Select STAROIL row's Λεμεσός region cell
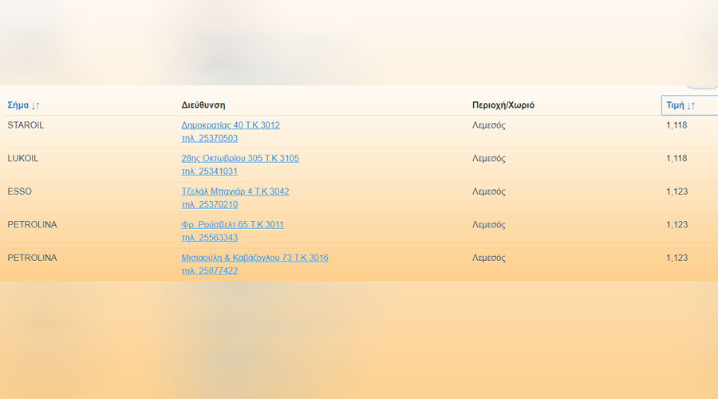This screenshot has width=718, height=399. [x=488, y=125]
